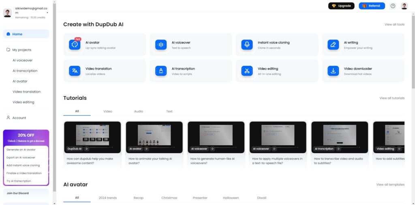Image resolution: width=415 pixels, height=205 pixels.
Task: Click the Referral gift button
Action: [372, 6]
